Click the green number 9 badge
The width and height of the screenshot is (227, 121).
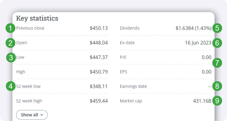click(x=217, y=101)
